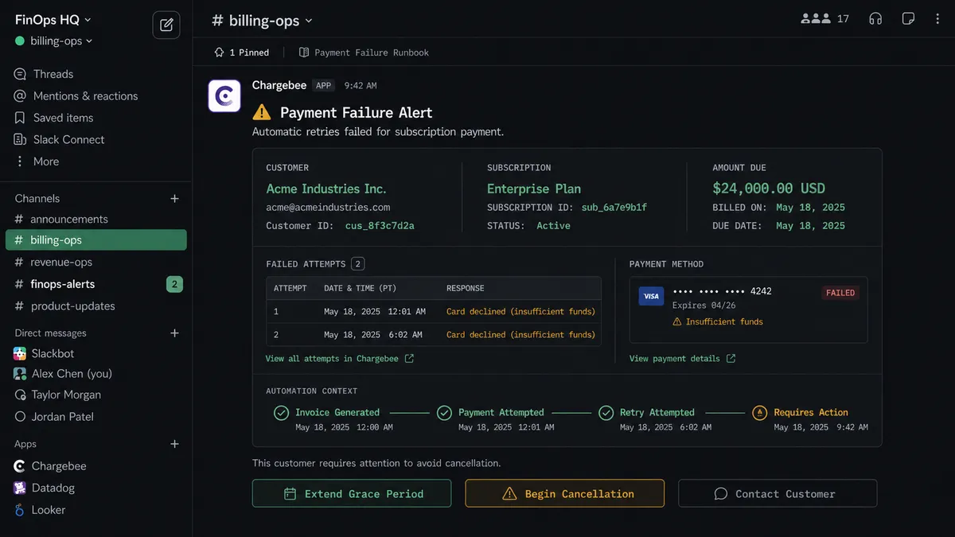
Task: Open Threads in the sidebar
Action: 53,74
